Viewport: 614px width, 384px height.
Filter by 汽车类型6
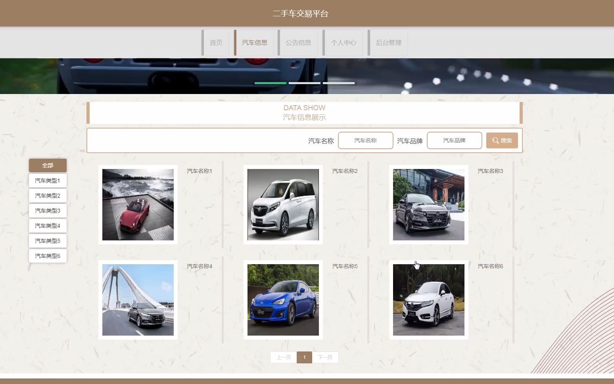coord(48,256)
